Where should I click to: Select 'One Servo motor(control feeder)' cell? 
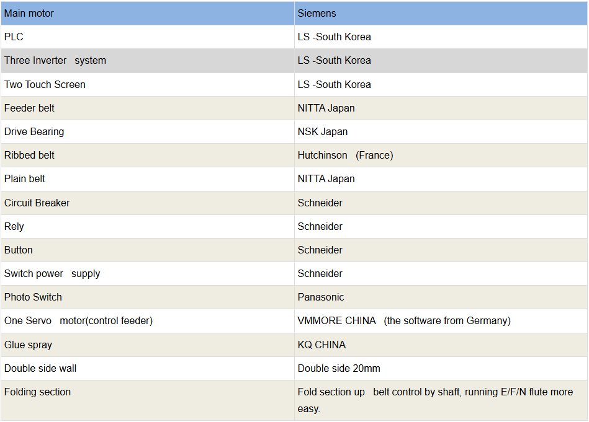pos(78,320)
